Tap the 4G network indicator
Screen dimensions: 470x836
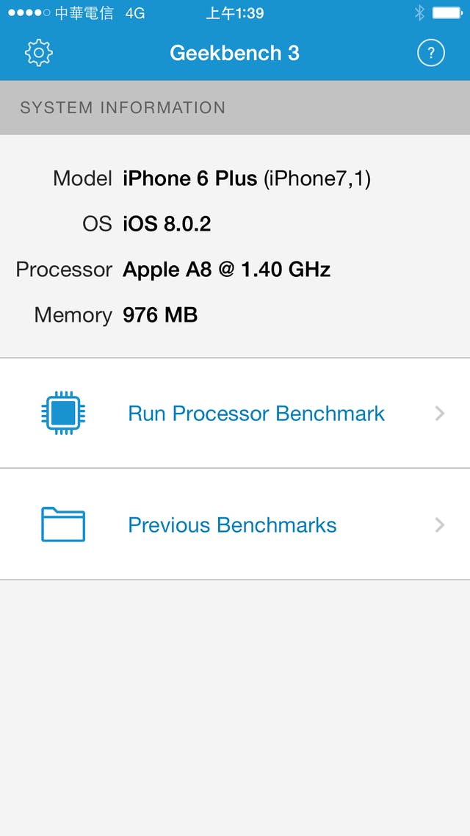coord(134,13)
